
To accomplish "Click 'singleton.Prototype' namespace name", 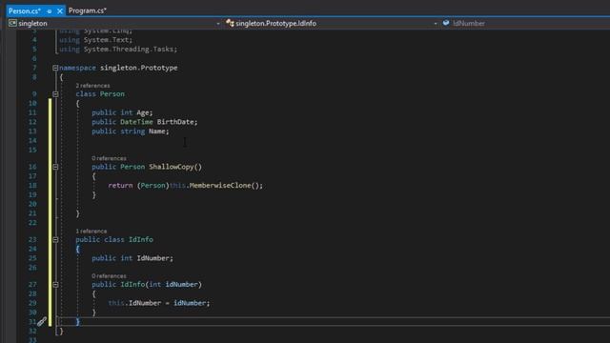I will coord(138,68).
